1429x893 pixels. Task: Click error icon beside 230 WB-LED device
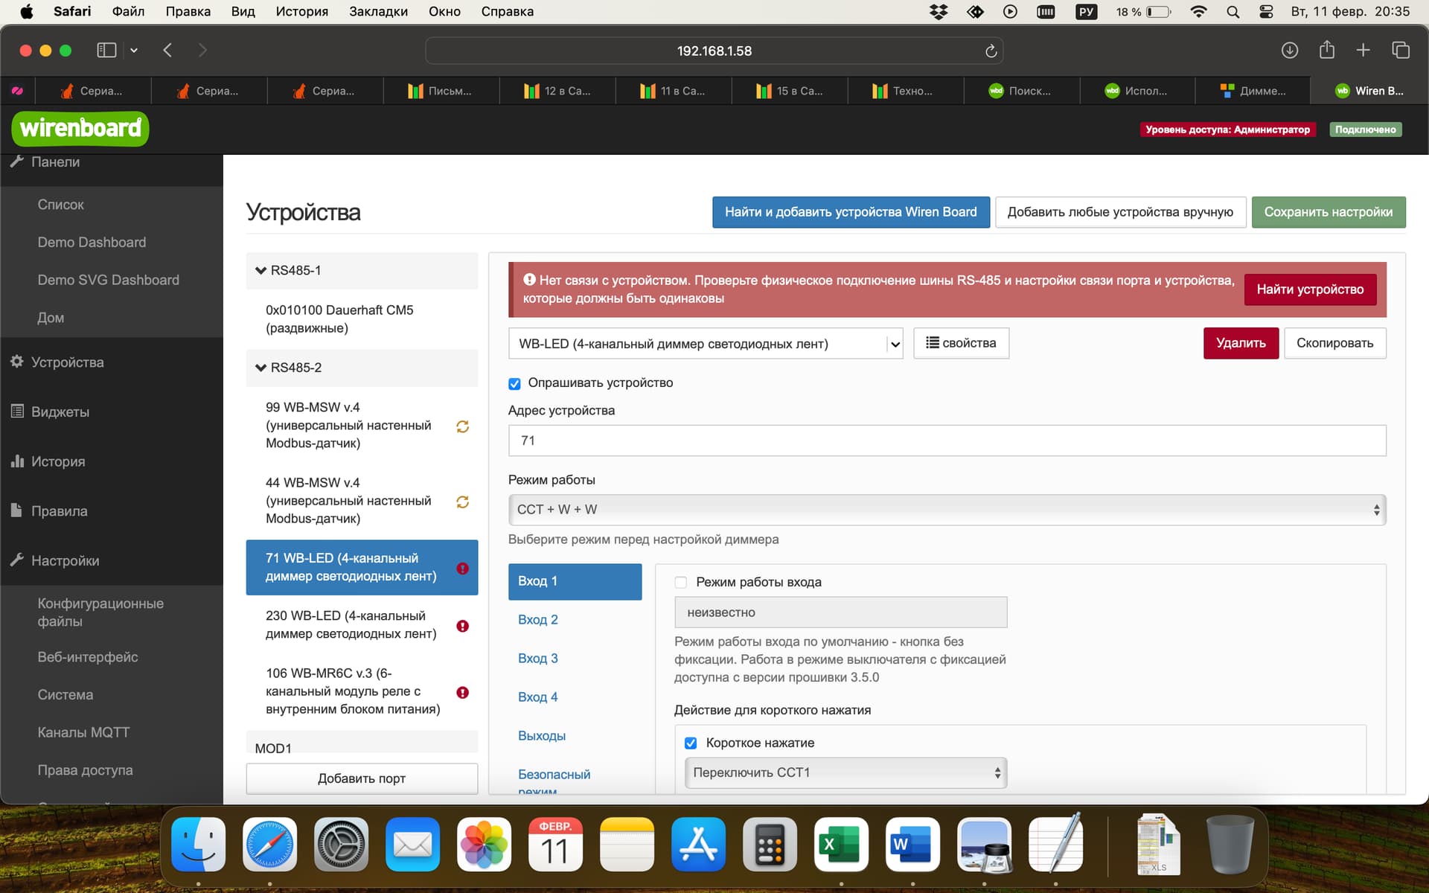pyautogui.click(x=462, y=626)
